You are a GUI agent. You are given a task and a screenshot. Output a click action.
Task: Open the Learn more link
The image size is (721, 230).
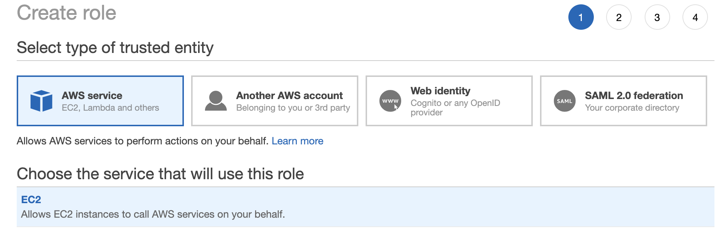pos(297,141)
